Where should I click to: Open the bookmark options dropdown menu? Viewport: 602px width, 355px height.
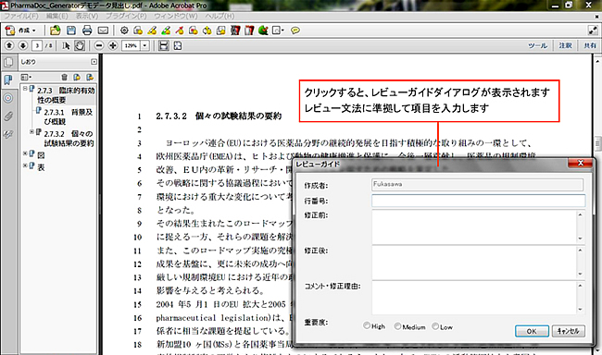pyautogui.click(x=27, y=77)
